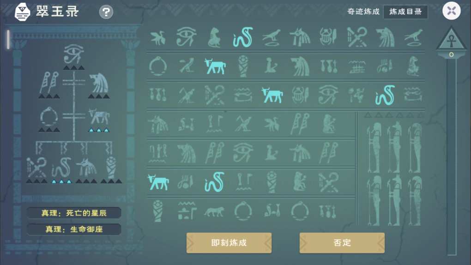Click the round slider handle below the ankh pyramid

[451, 54]
